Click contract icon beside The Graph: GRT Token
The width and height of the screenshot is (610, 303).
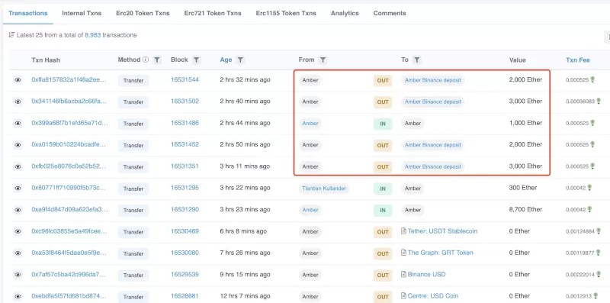(x=404, y=253)
